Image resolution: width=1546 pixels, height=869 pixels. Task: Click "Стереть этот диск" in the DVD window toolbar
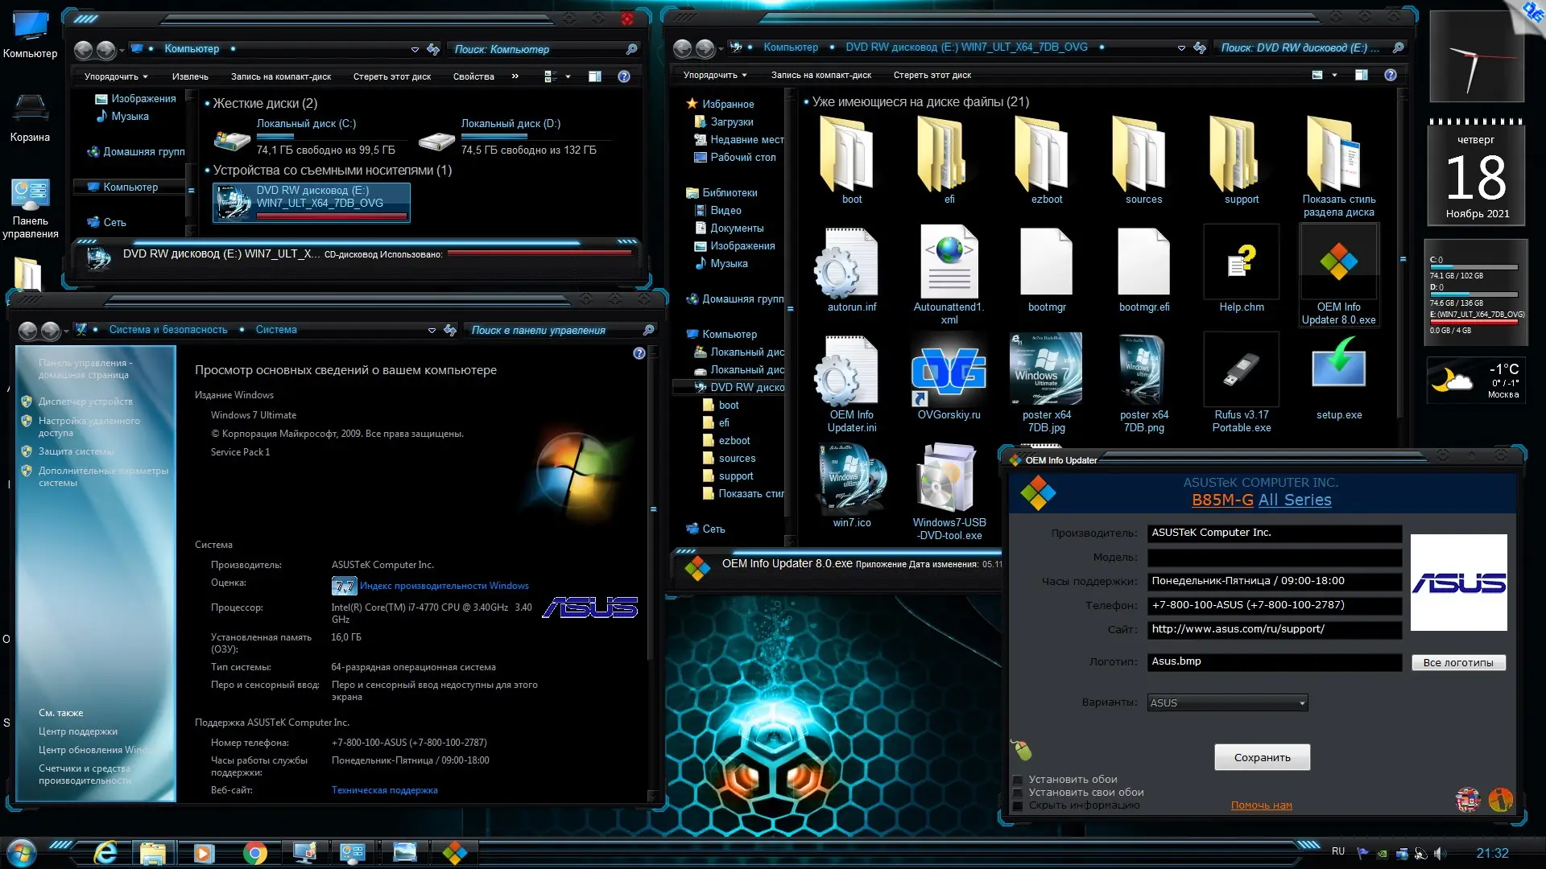point(932,75)
